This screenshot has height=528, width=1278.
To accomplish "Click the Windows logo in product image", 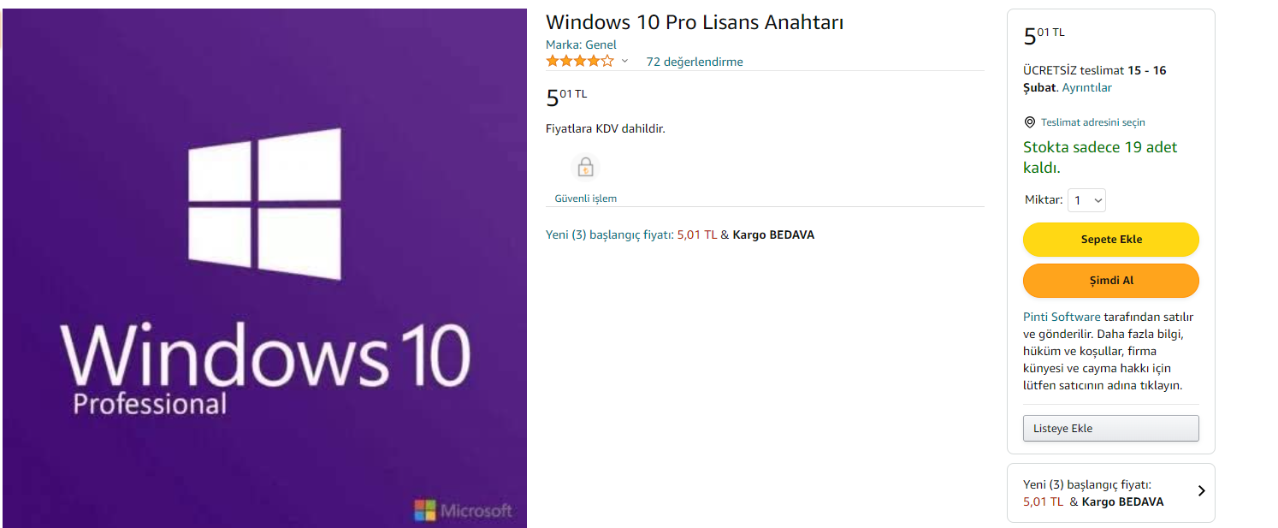I will (264, 204).
